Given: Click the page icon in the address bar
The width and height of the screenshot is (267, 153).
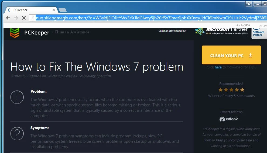Looking at the screenshot, I should click(x=32, y=18).
